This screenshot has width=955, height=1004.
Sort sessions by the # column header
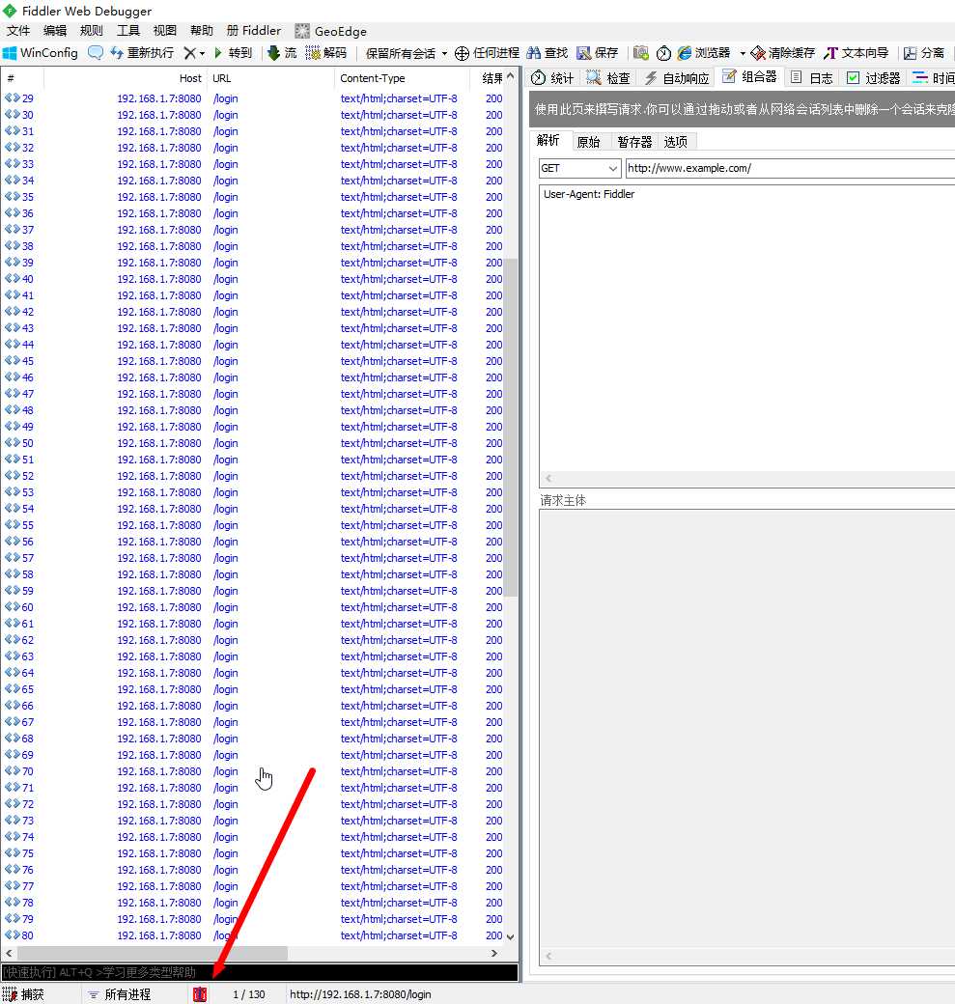click(x=22, y=78)
